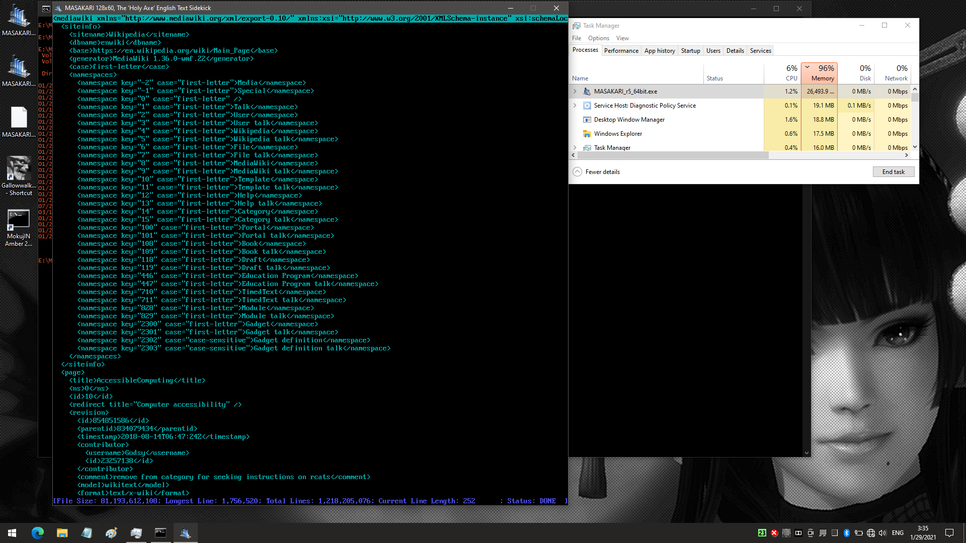Switch to the Performance tab
Screen dimensions: 966x543
pyautogui.click(x=621, y=51)
